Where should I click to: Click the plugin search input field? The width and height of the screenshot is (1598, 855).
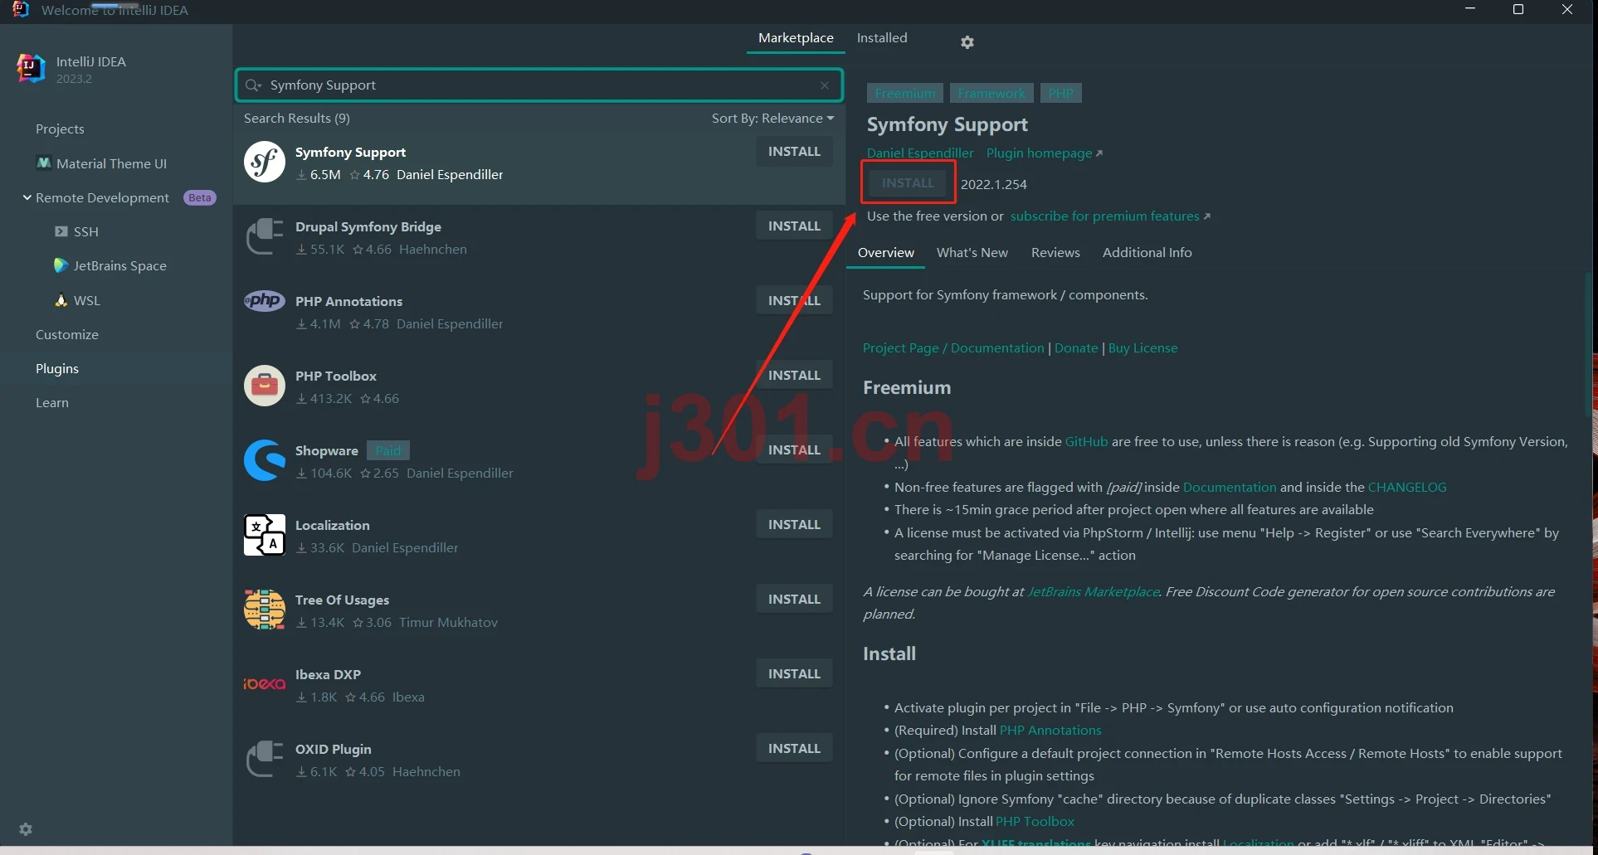[x=539, y=85]
